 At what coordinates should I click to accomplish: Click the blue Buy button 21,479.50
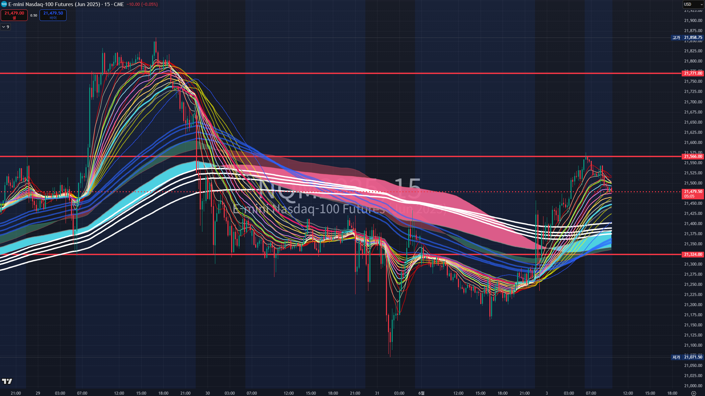tap(53, 15)
